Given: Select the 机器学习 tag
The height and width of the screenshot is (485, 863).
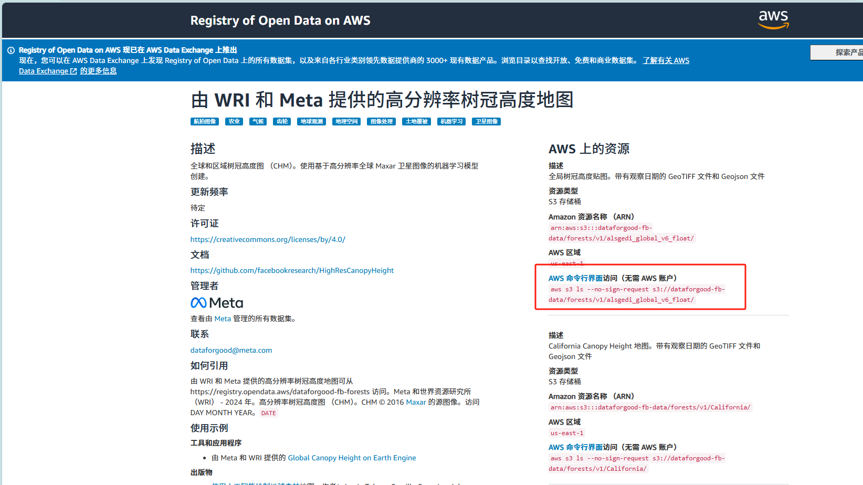Looking at the screenshot, I should (x=451, y=121).
